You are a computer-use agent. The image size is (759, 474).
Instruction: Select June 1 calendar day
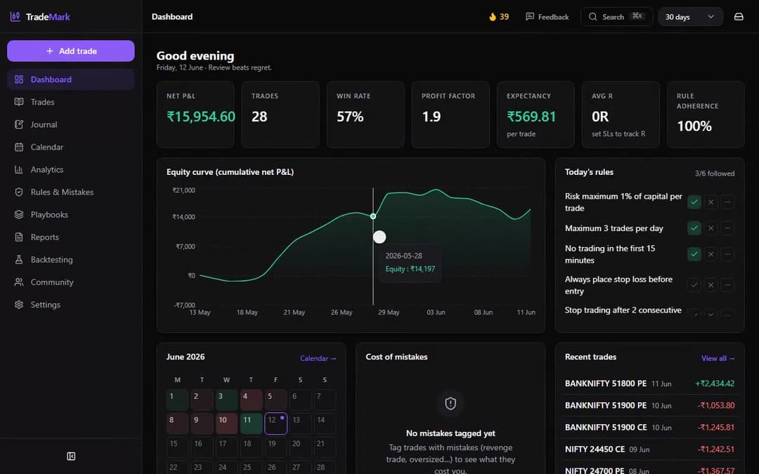coord(177,400)
